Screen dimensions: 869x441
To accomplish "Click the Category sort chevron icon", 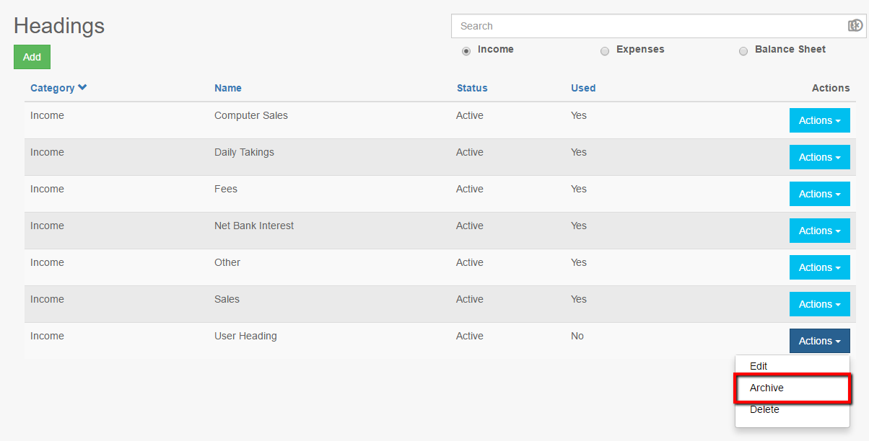I will click(x=82, y=88).
